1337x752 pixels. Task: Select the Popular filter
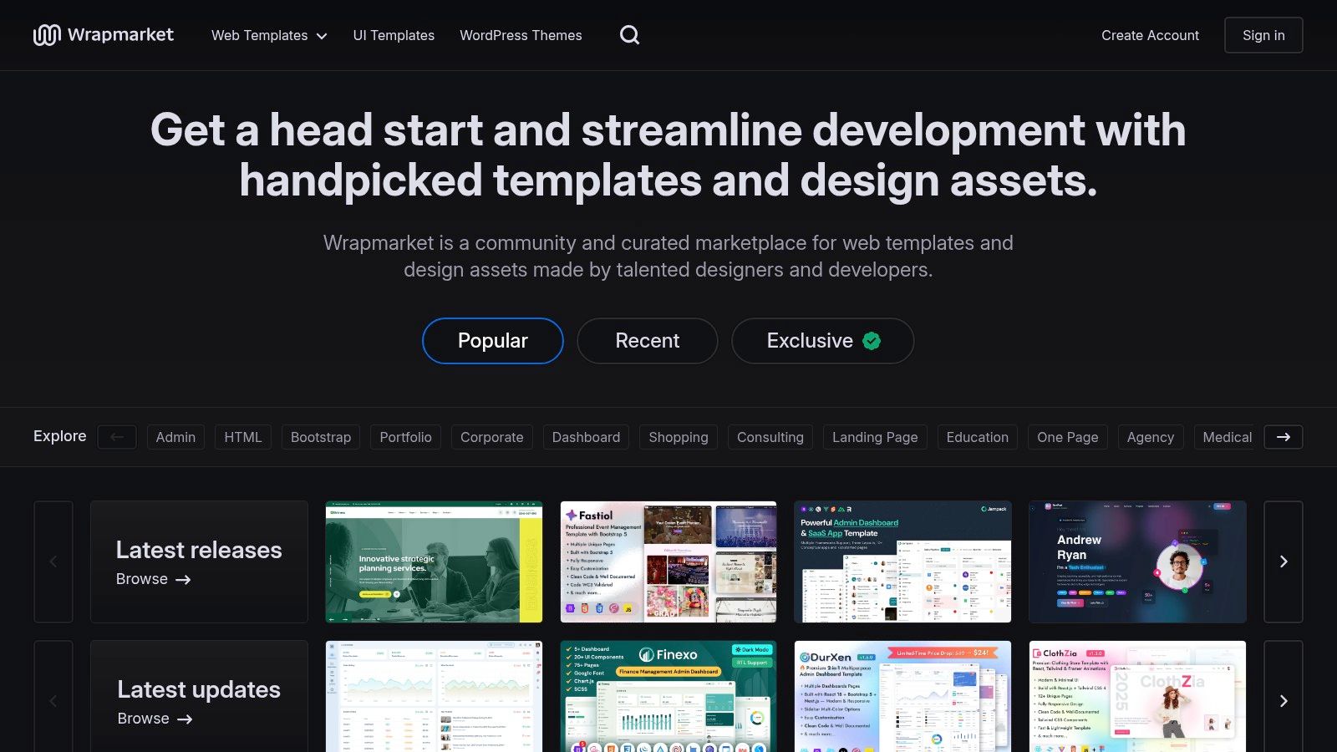[492, 341]
